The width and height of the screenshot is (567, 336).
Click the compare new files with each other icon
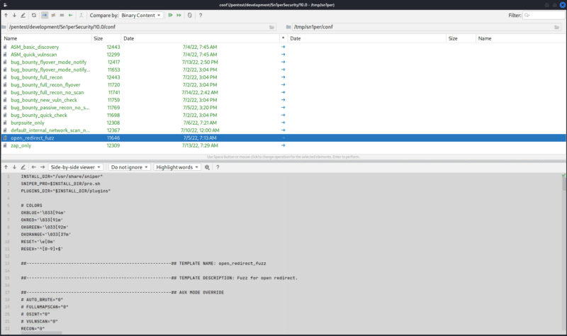click(81, 15)
